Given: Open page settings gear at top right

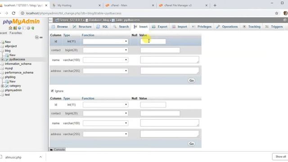Looking at the screenshot, I should tap(285, 20).
